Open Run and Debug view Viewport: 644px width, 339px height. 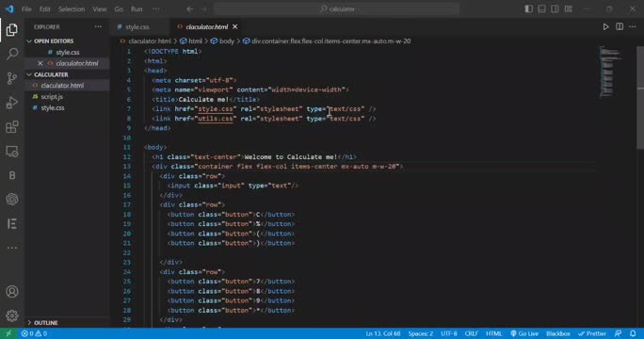click(x=12, y=103)
